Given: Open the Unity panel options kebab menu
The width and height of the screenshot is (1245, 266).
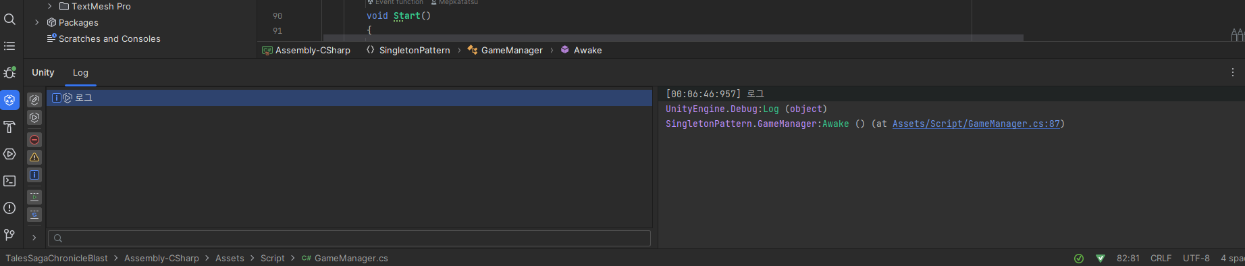Looking at the screenshot, I should point(1232,72).
